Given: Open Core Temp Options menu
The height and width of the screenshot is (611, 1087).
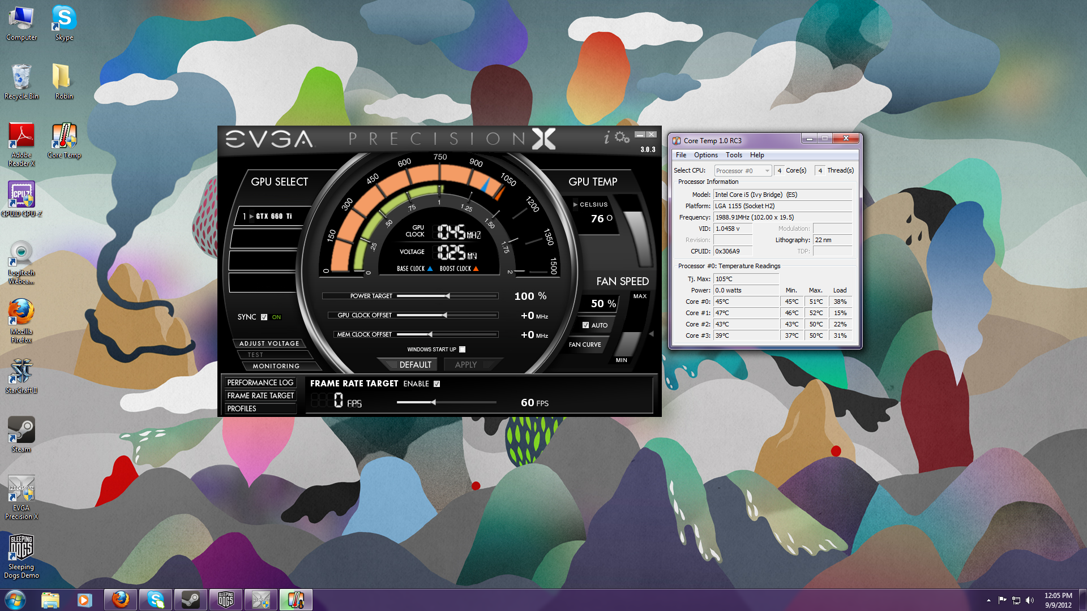Looking at the screenshot, I should click(705, 155).
